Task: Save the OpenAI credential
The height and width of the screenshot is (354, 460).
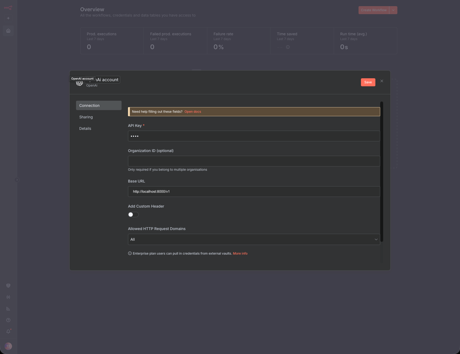Action: pyautogui.click(x=368, y=82)
